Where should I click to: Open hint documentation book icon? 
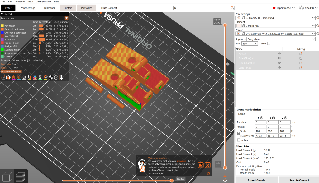(201, 165)
